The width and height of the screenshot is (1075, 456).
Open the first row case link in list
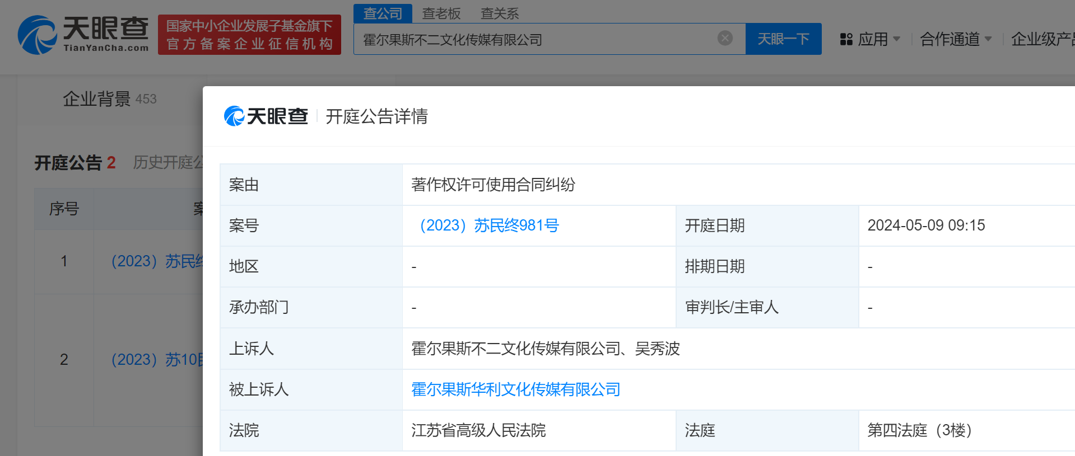pos(157,261)
